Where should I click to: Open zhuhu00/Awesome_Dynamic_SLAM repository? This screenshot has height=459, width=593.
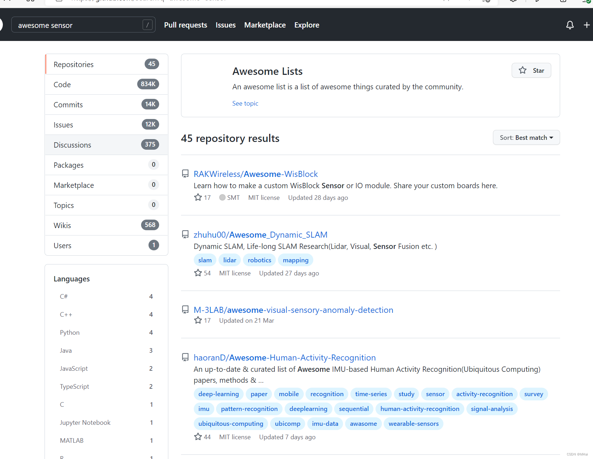(x=261, y=234)
